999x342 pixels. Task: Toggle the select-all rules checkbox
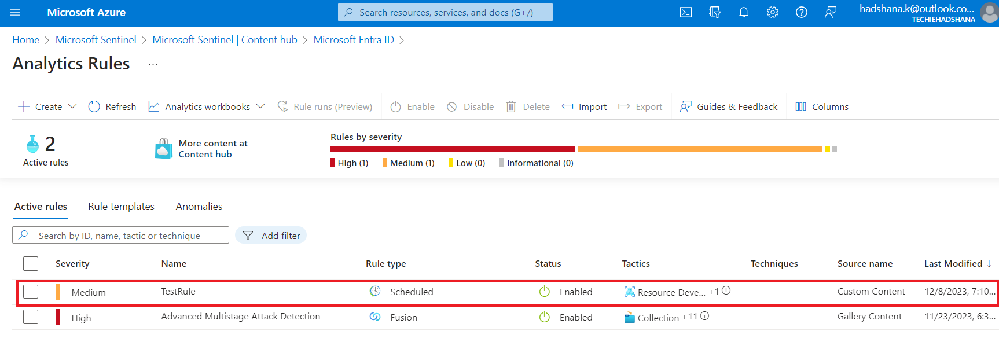coord(31,263)
